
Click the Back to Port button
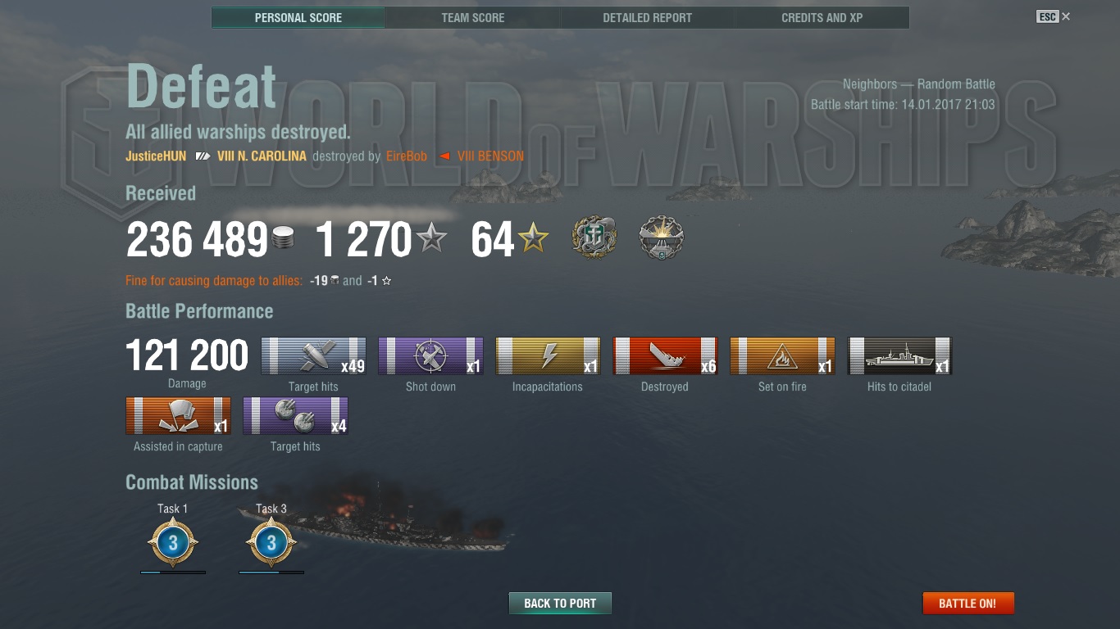pyautogui.click(x=560, y=604)
